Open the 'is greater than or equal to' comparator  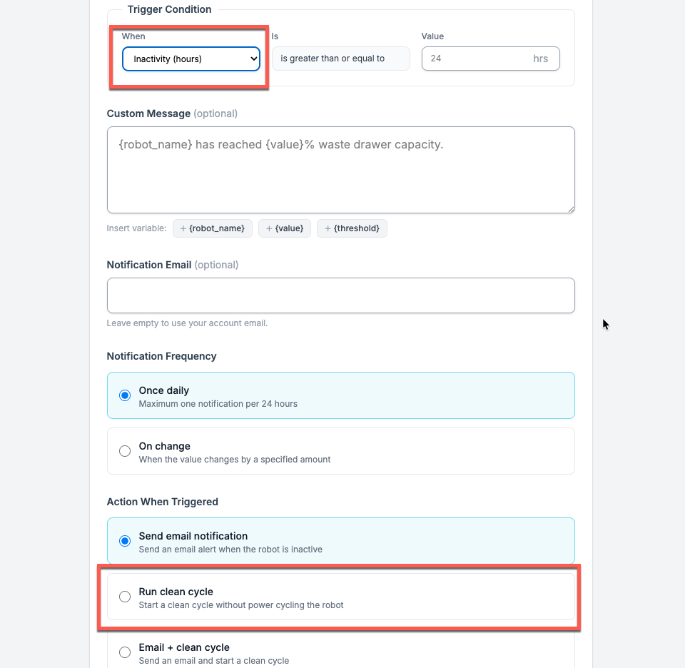pyautogui.click(x=340, y=59)
